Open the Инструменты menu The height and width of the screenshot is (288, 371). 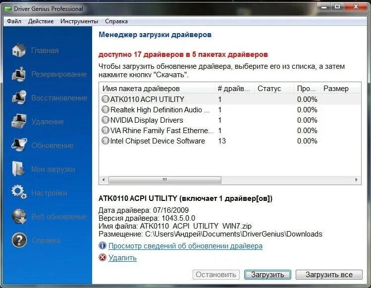tap(79, 21)
